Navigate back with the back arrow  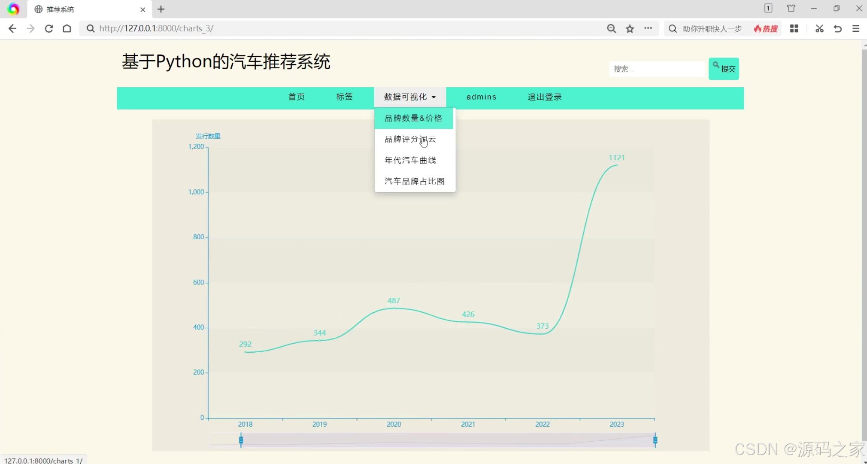tap(12, 28)
